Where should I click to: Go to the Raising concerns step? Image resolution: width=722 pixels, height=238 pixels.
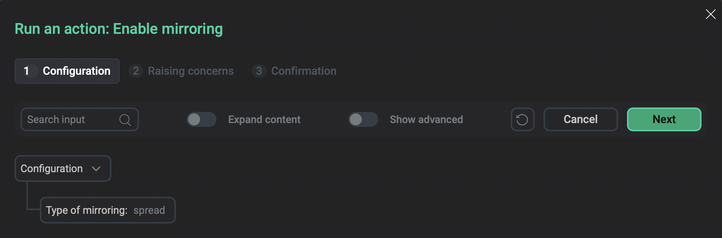click(190, 71)
